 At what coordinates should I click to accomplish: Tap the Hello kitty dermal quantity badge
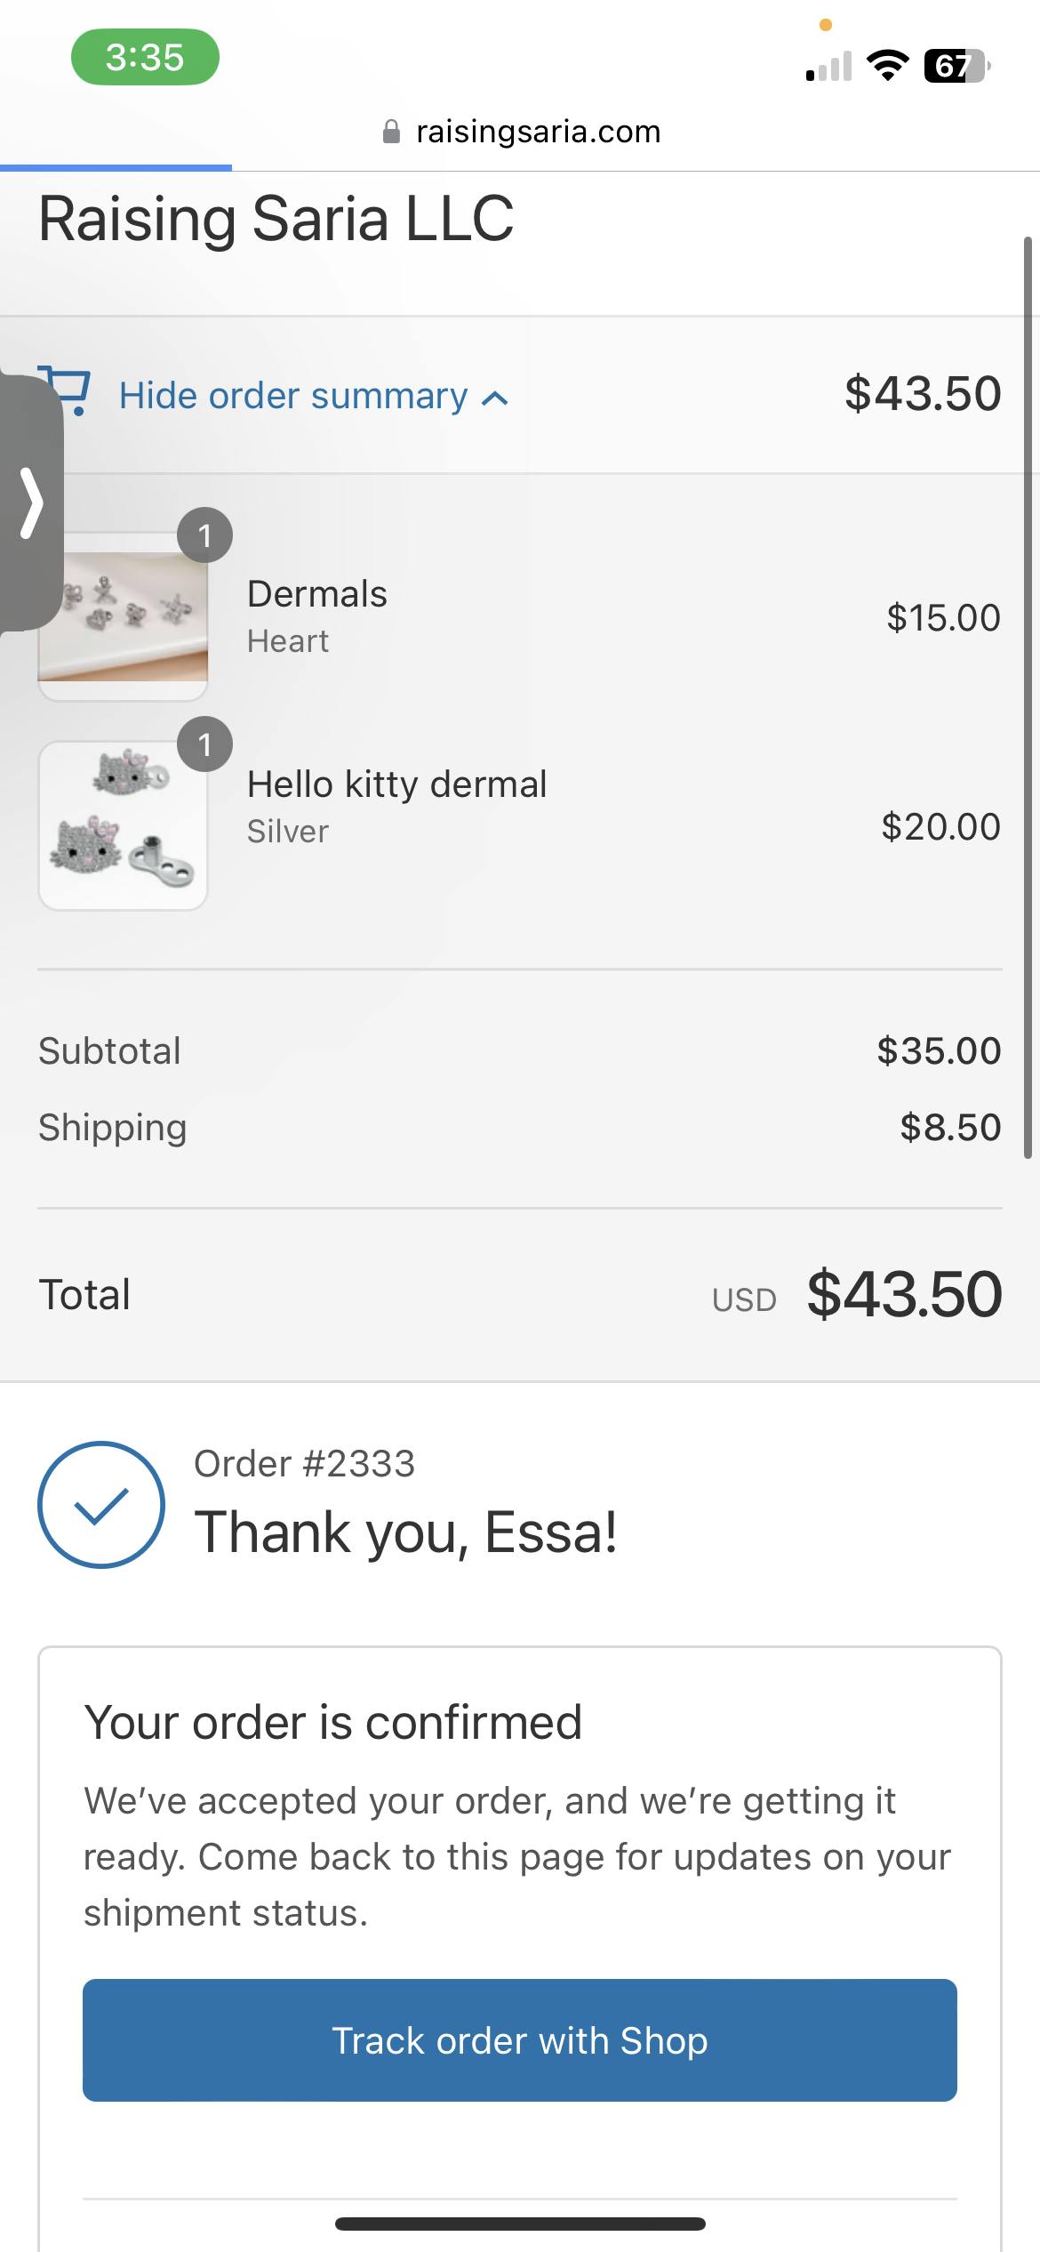(x=204, y=744)
